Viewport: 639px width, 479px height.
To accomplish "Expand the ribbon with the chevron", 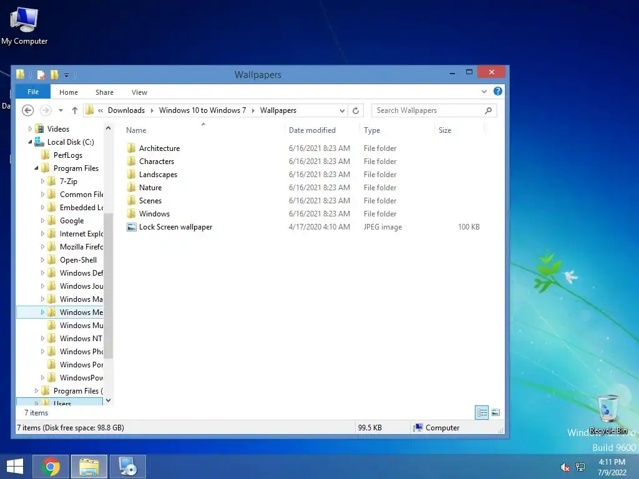I will click(484, 92).
